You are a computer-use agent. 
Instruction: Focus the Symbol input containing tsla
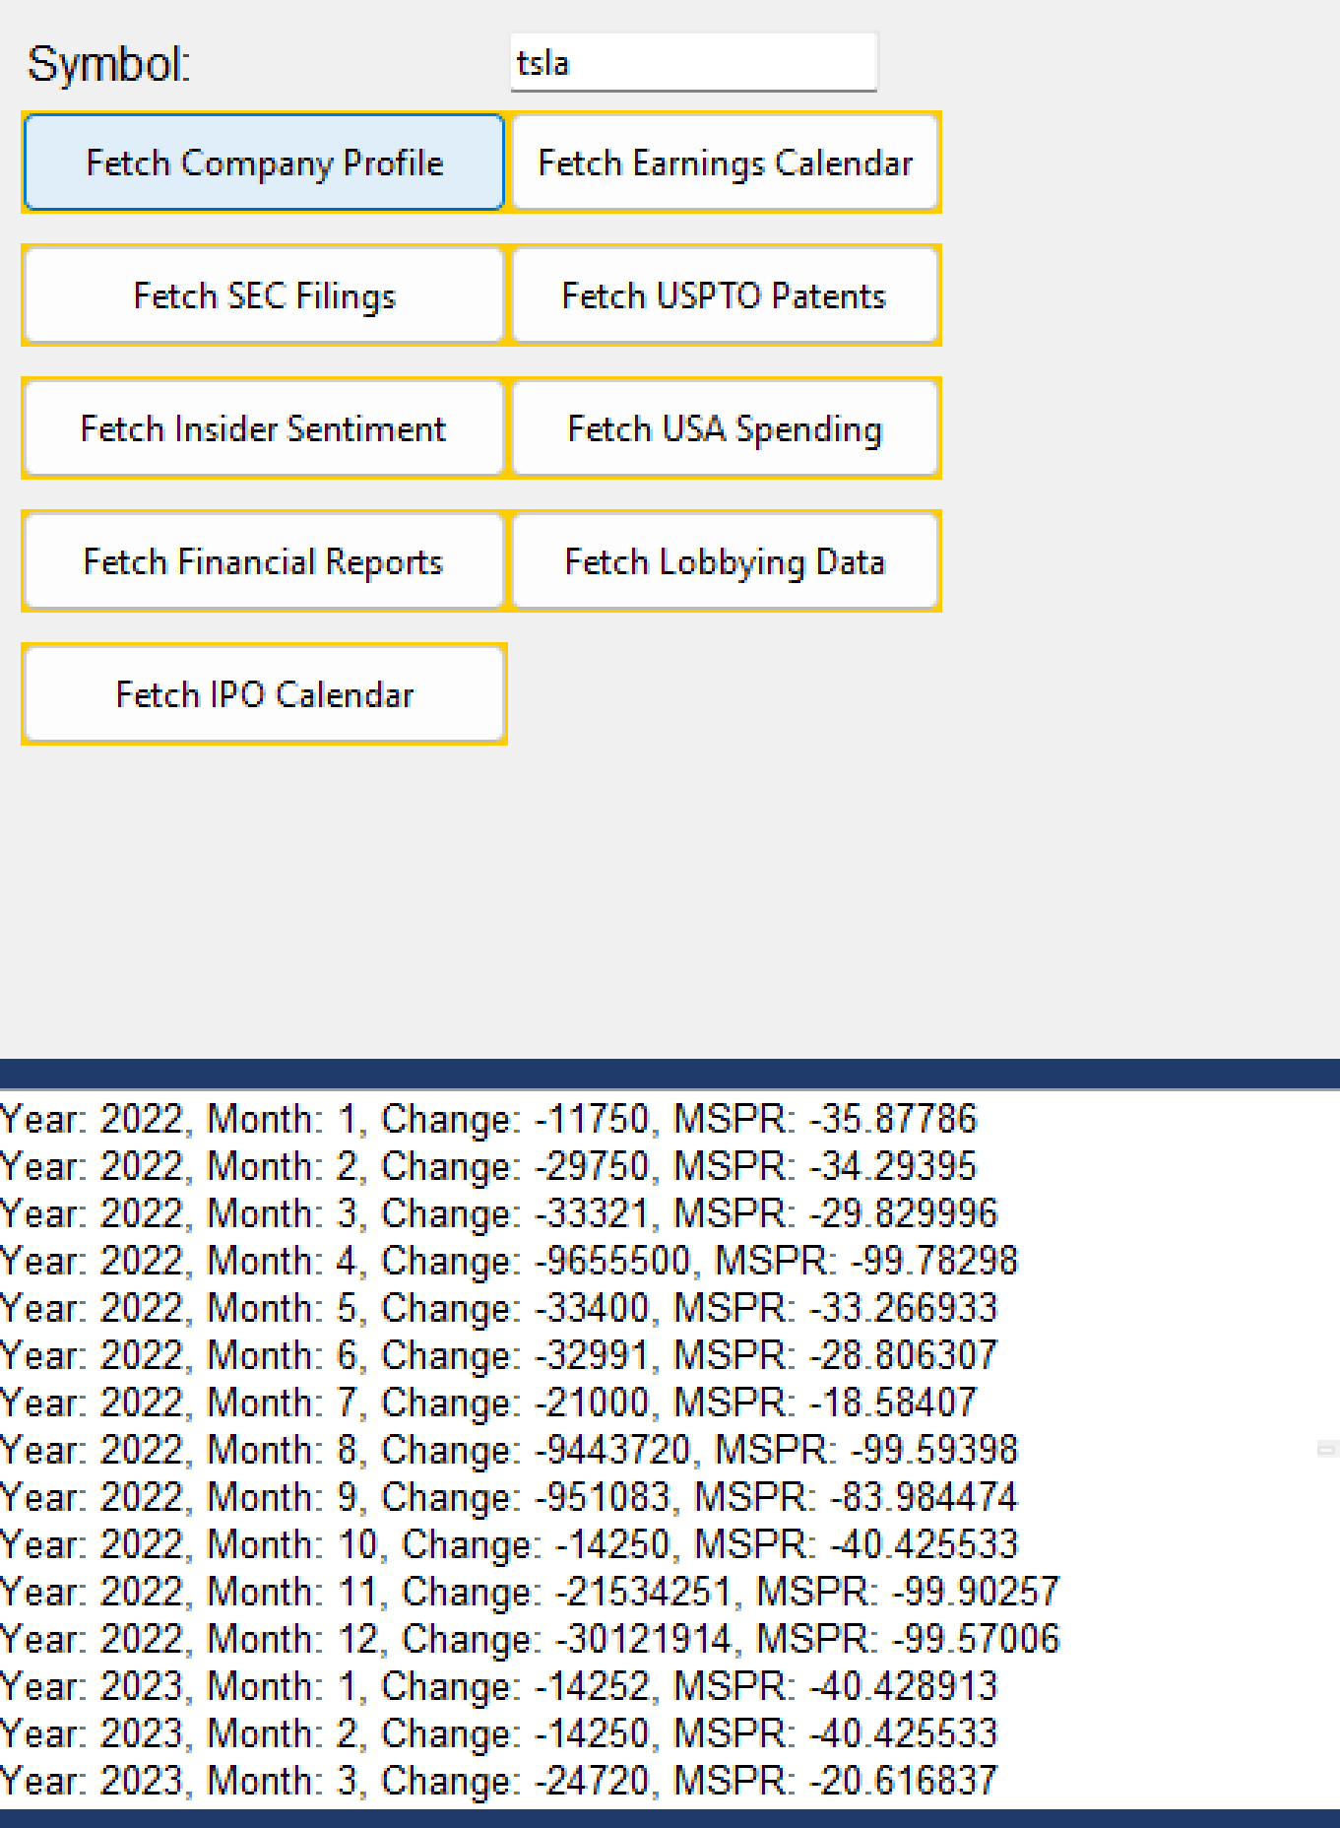pyautogui.click(x=692, y=63)
